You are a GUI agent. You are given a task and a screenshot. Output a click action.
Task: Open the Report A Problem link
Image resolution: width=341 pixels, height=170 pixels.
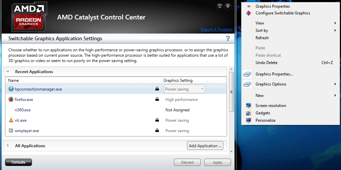click(217, 30)
